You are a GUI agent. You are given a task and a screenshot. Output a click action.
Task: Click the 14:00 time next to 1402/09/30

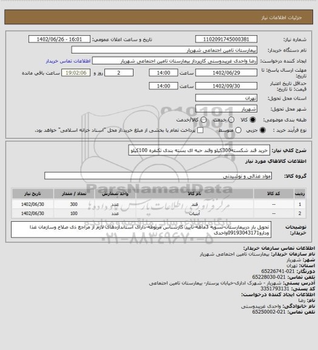[163, 86]
